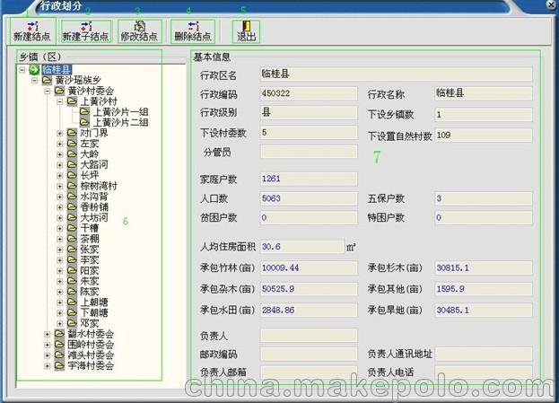Click folder icon of 棕树湾村
The image size is (559, 403).
pos(73,186)
